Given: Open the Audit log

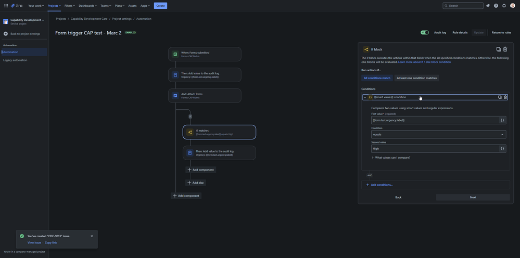Looking at the screenshot, I should (x=440, y=32).
